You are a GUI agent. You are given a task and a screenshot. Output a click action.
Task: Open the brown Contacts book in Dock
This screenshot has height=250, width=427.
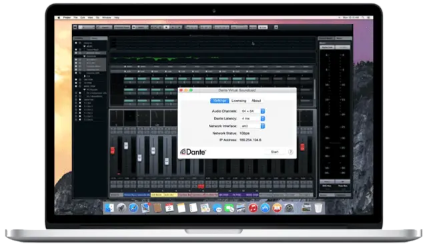(157, 209)
